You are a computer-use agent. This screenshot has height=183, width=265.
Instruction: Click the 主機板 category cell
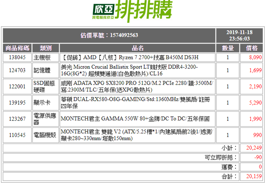click(46, 57)
